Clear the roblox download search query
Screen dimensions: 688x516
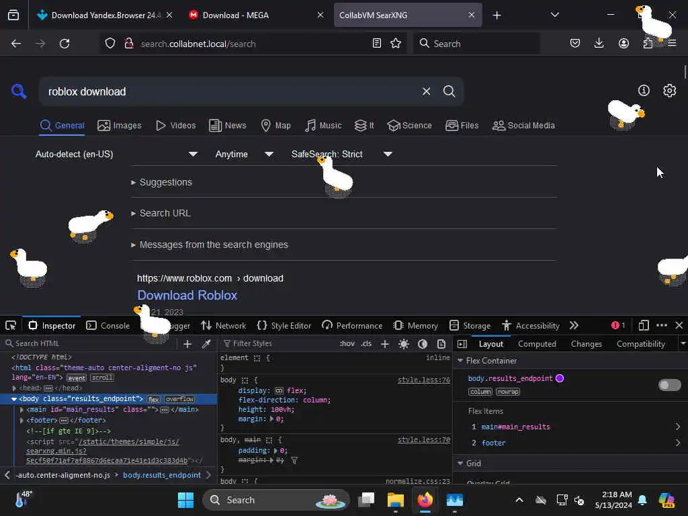(426, 91)
